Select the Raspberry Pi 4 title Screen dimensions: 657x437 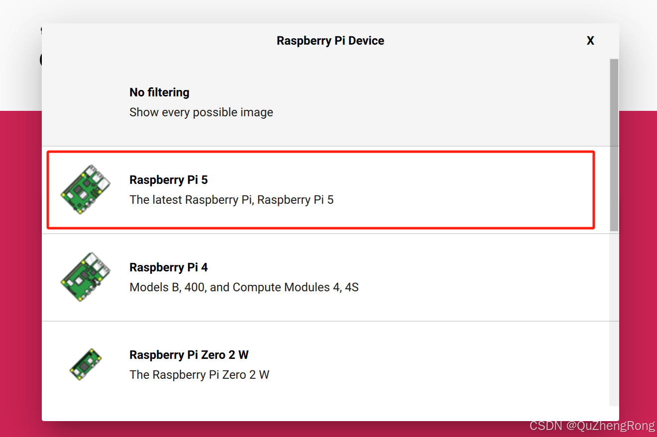[168, 267]
